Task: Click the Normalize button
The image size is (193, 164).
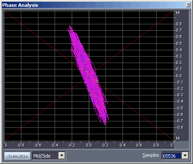Action: pyautogui.click(x=17, y=156)
